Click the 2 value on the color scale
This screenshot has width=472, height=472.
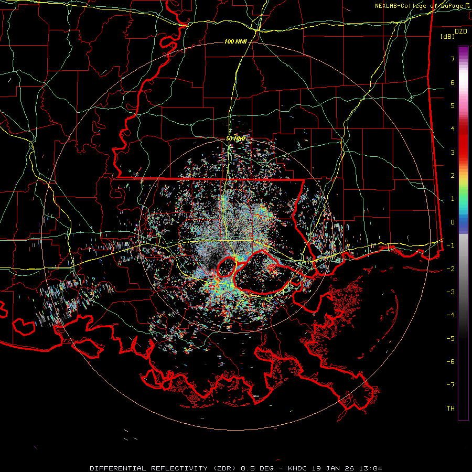point(453,176)
